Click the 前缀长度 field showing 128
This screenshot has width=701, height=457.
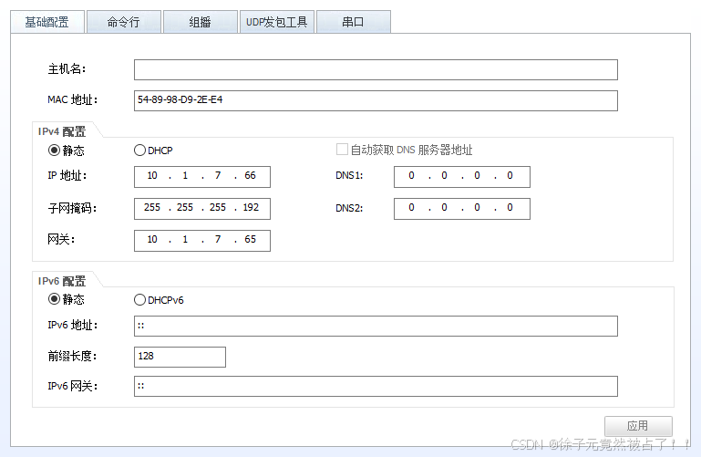point(180,357)
